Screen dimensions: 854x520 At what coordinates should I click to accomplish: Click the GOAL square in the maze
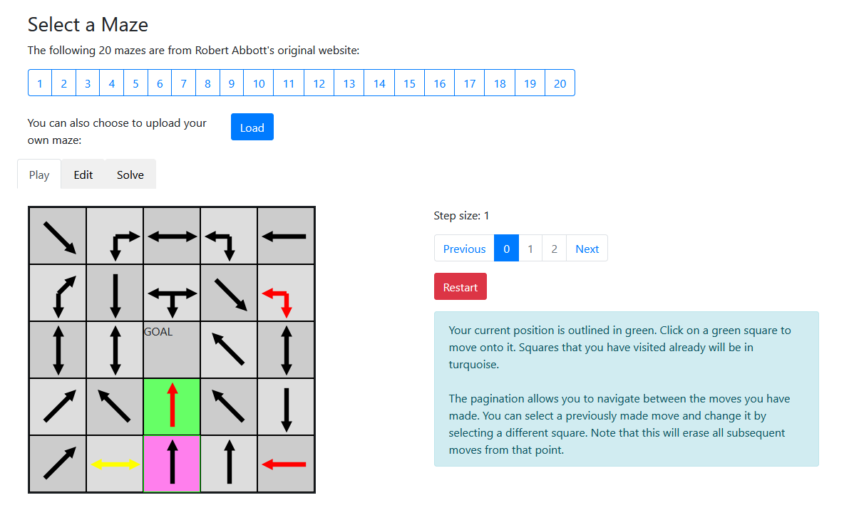[172, 350]
